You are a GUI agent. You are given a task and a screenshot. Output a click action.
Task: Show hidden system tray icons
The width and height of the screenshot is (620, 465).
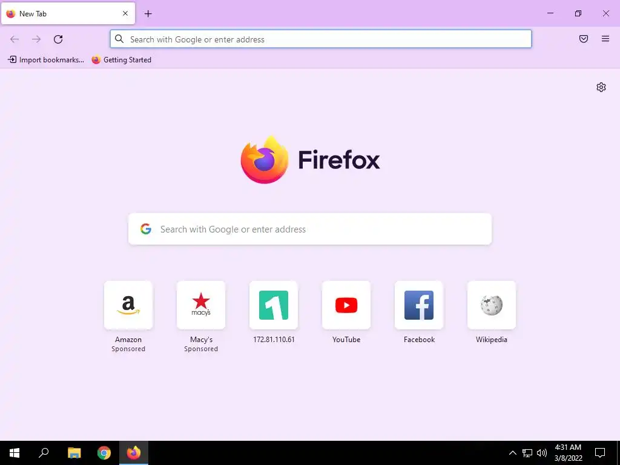512,453
